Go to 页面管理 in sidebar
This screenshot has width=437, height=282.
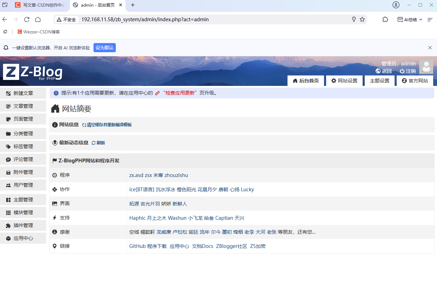23,119
